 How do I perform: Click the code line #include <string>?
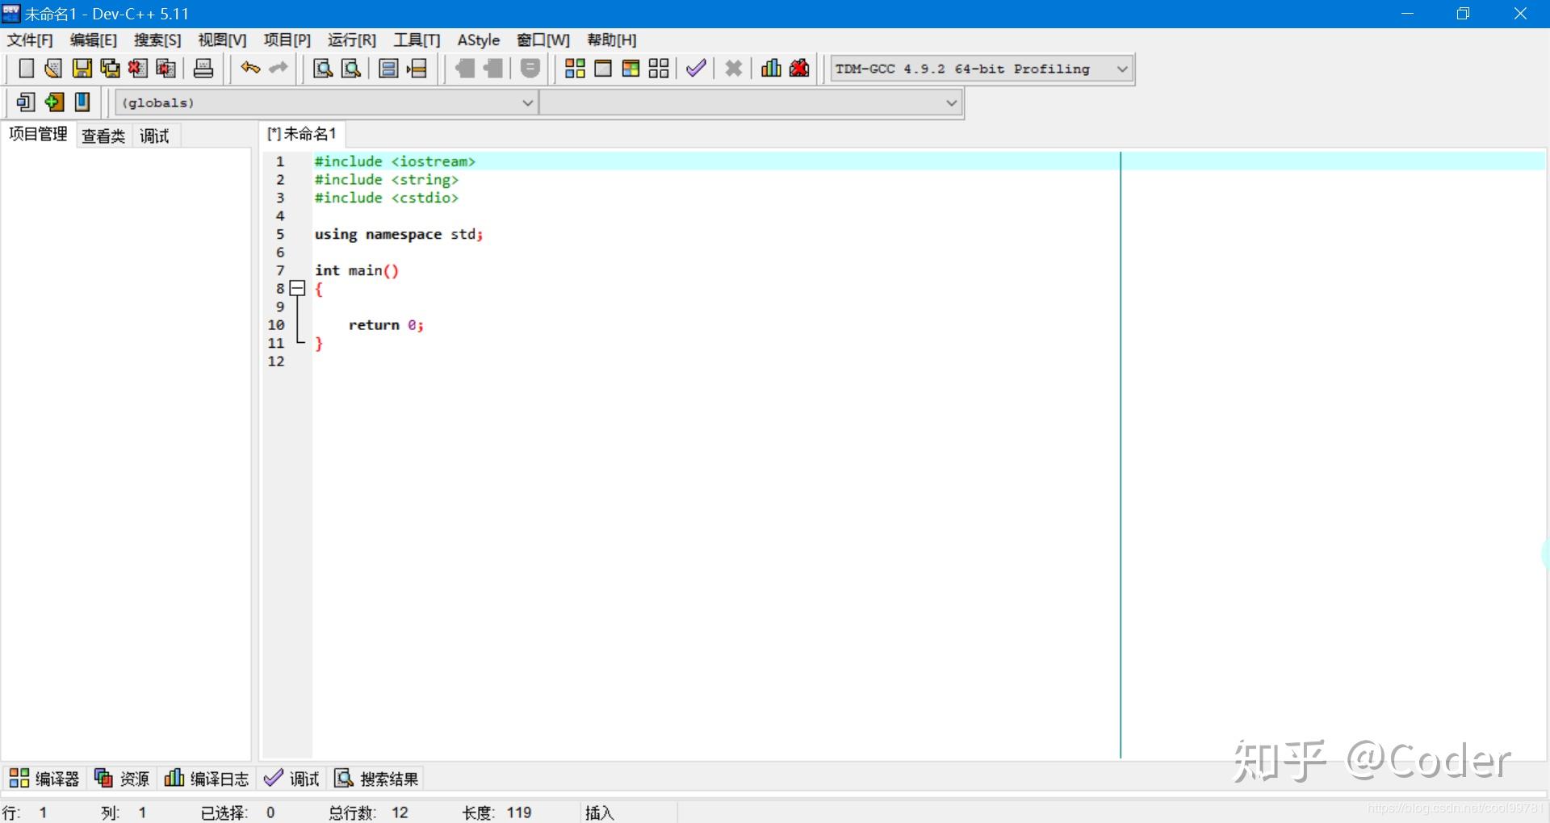[x=387, y=180]
